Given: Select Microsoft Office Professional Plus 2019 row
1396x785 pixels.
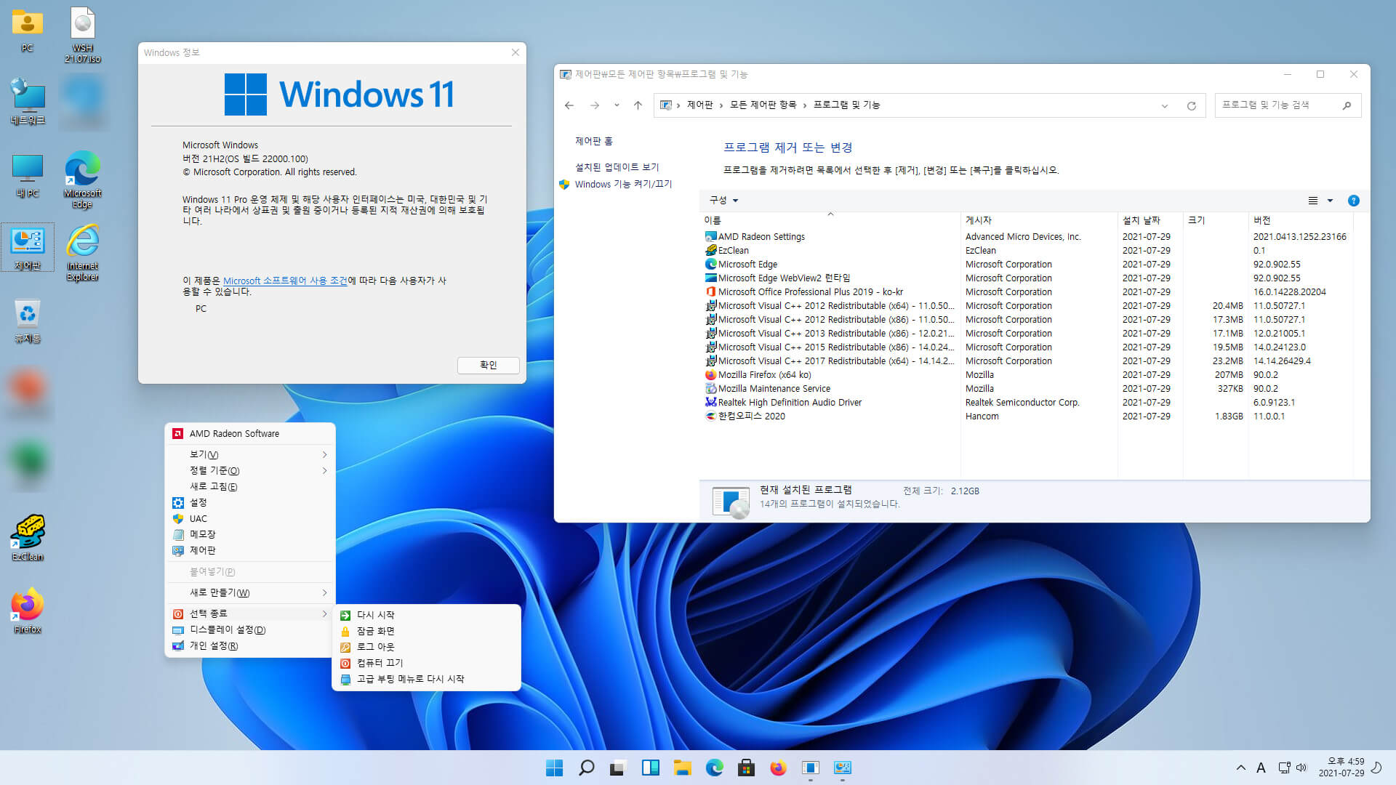Looking at the screenshot, I should pos(1027,292).
